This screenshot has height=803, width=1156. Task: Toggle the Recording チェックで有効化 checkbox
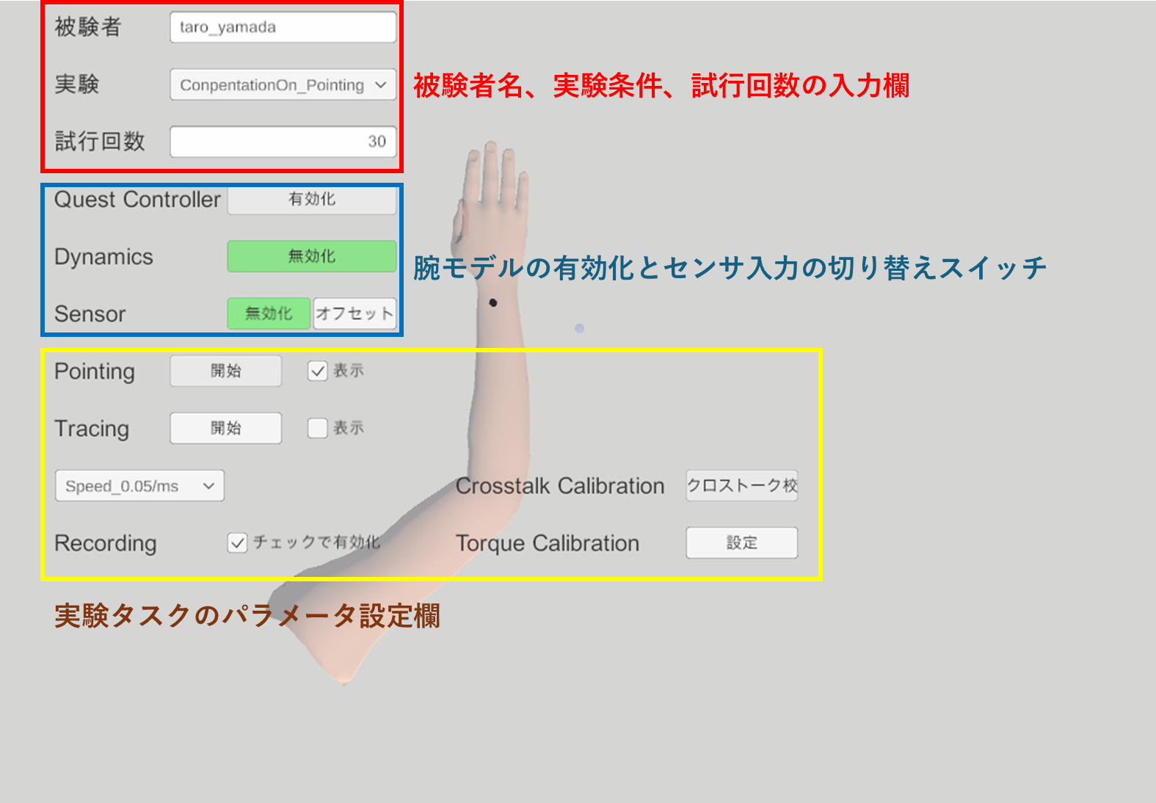[237, 543]
